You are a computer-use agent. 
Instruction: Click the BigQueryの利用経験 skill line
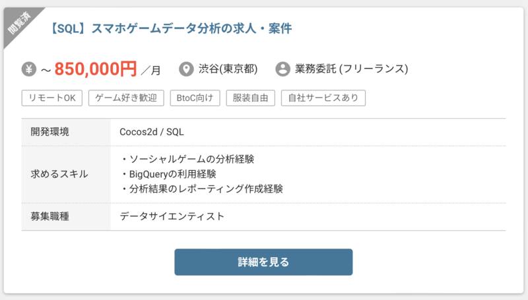click(x=169, y=174)
